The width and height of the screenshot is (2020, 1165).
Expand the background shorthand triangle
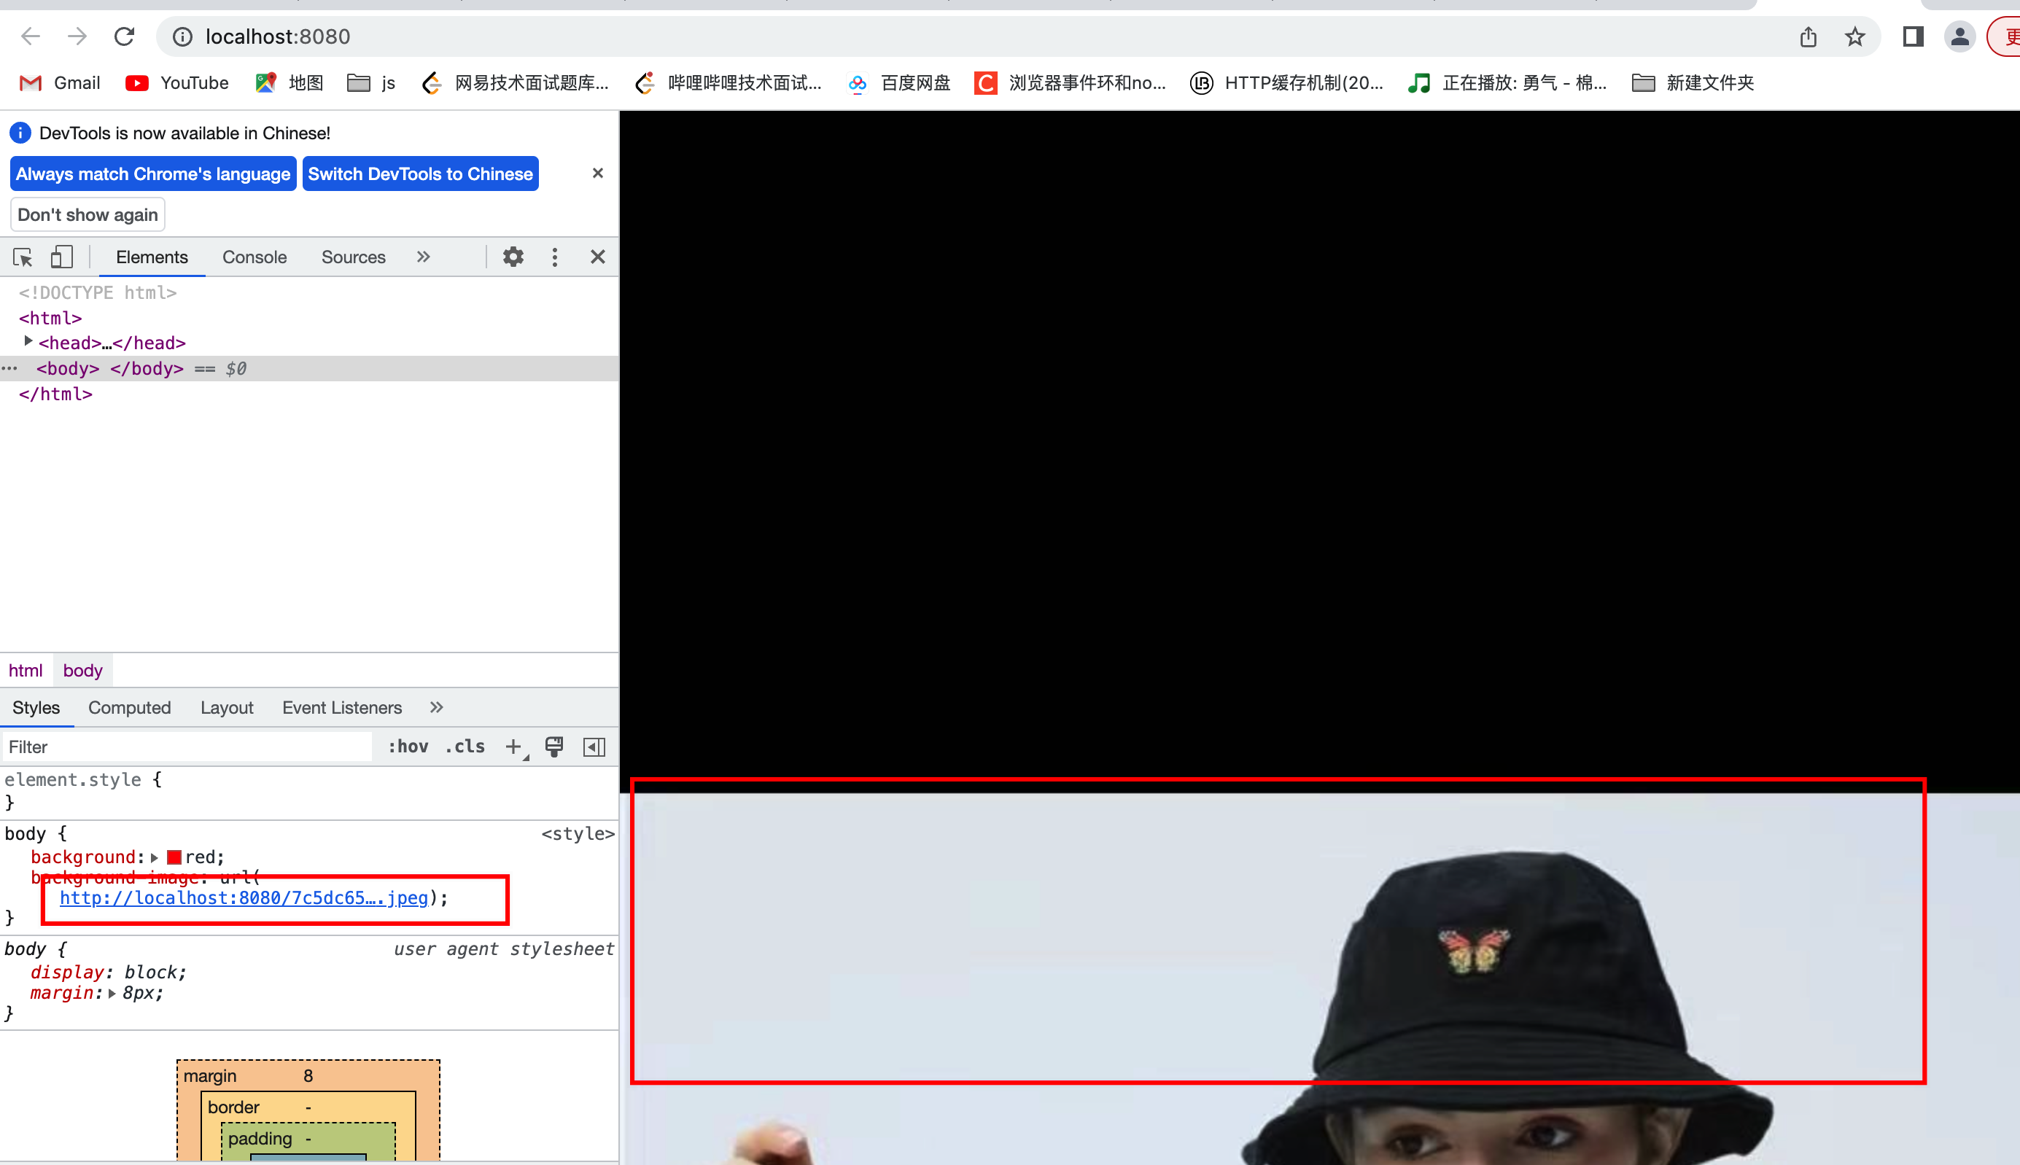click(155, 858)
